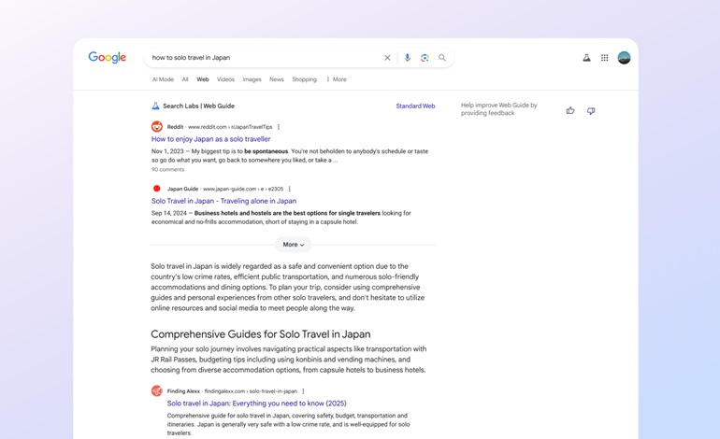This screenshot has width=720, height=439.
Task: Expand more results with the More button
Action: click(293, 245)
